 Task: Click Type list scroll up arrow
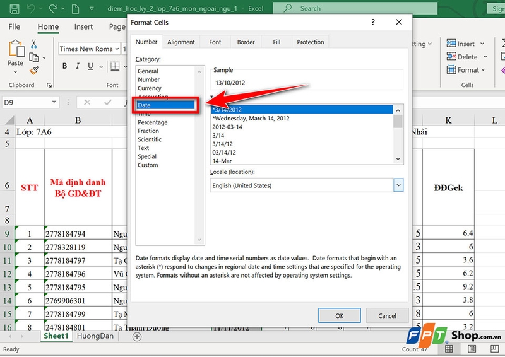point(398,110)
